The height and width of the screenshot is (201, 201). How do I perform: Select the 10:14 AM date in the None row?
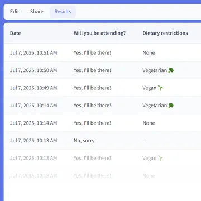pyautogui.click(x=33, y=123)
